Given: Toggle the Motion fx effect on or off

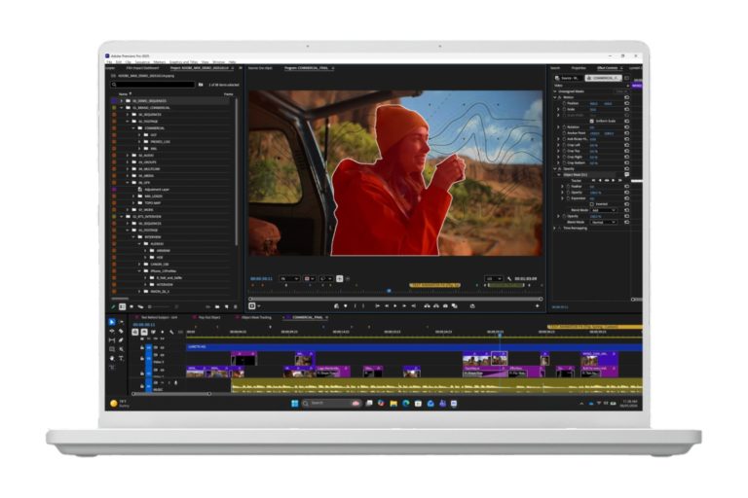Looking at the screenshot, I should coord(560,97).
